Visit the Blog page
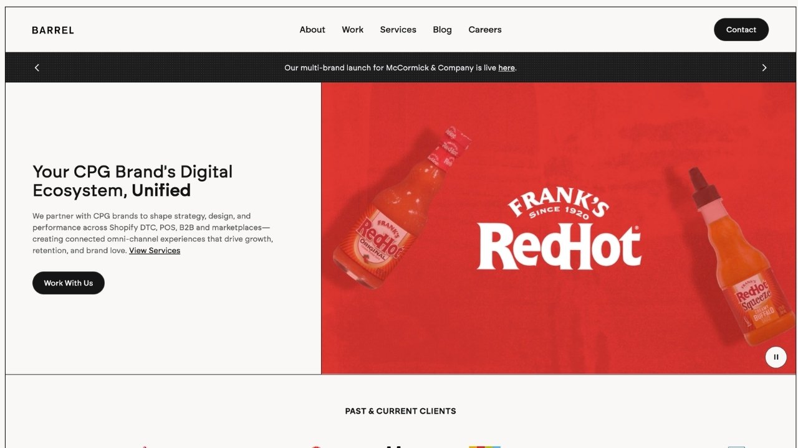798x448 pixels. [442, 30]
